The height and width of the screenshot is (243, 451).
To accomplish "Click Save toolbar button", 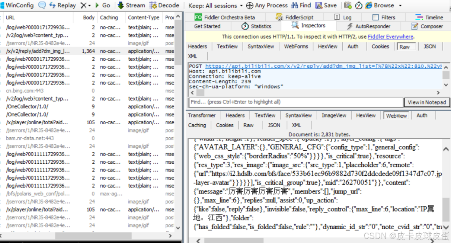I will tap(326, 6).
